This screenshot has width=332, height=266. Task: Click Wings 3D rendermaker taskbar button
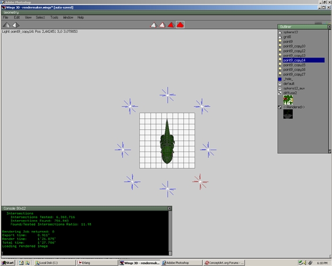(139, 263)
